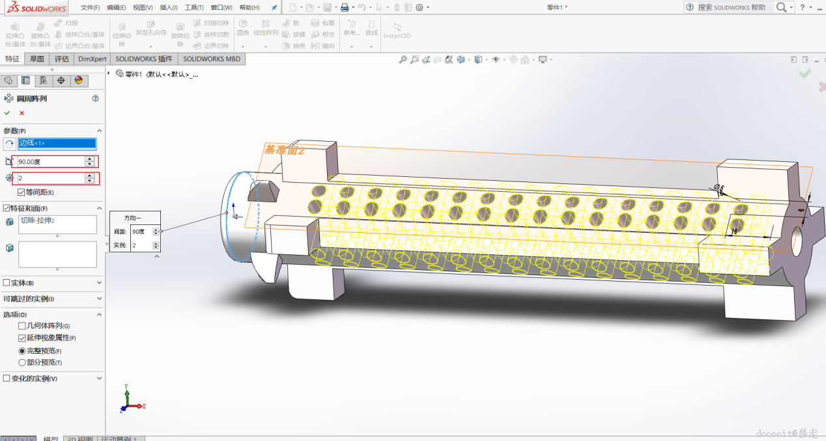The height and width of the screenshot is (441, 826).
Task: Increase the 90.00度 angle with up arrow
Action: [x=89, y=159]
